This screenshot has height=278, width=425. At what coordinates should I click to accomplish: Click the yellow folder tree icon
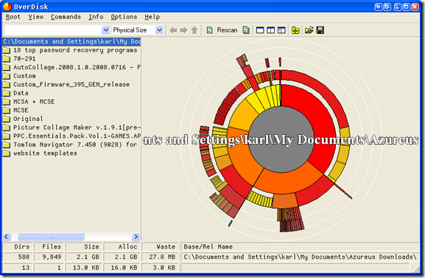pos(295,30)
